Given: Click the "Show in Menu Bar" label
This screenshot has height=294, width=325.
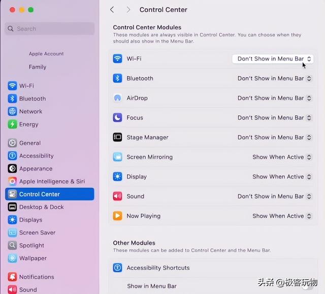Looking at the screenshot, I should 152,286.
